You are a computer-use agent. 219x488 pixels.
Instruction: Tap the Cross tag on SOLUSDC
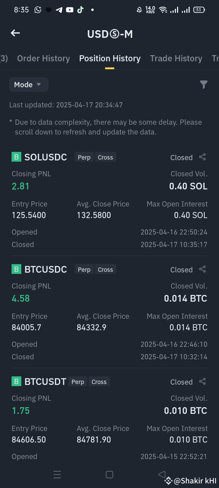(106, 157)
